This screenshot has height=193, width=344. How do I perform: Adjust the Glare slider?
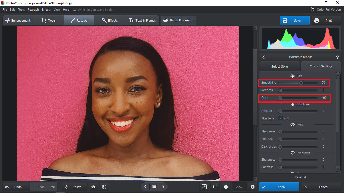click(x=298, y=98)
